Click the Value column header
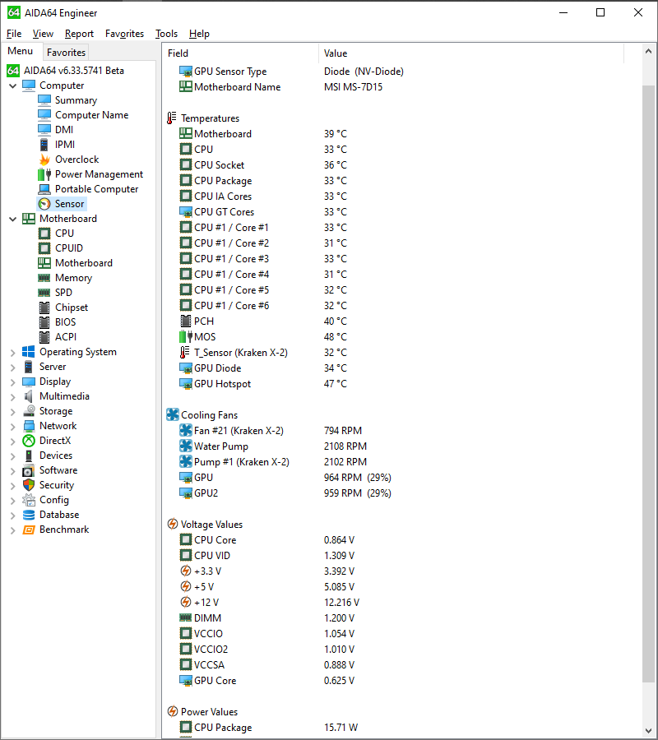Viewport: 658px width, 740px height. pyautogui.click(x=471, y=53)
